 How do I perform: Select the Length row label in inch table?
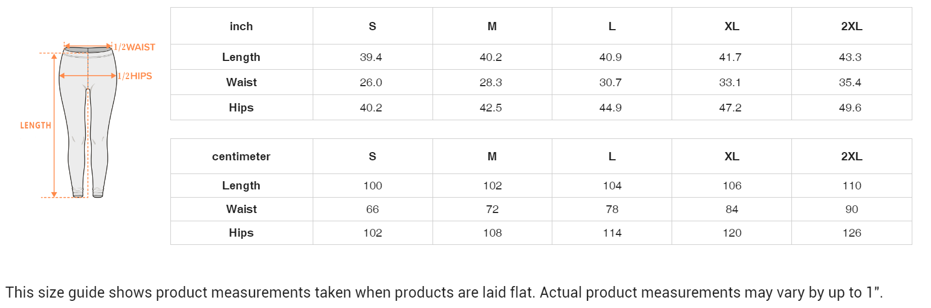[x=241, y=57]
